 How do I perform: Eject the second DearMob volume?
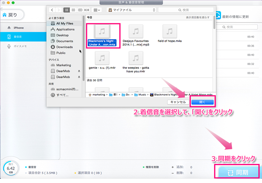pos(79,77)
